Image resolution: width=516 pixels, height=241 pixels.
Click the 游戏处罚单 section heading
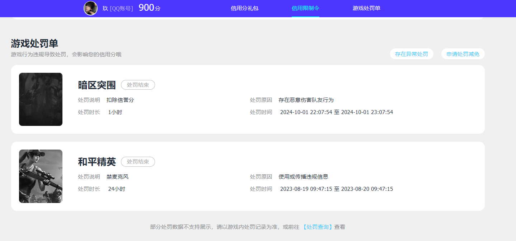pos(34,44)
